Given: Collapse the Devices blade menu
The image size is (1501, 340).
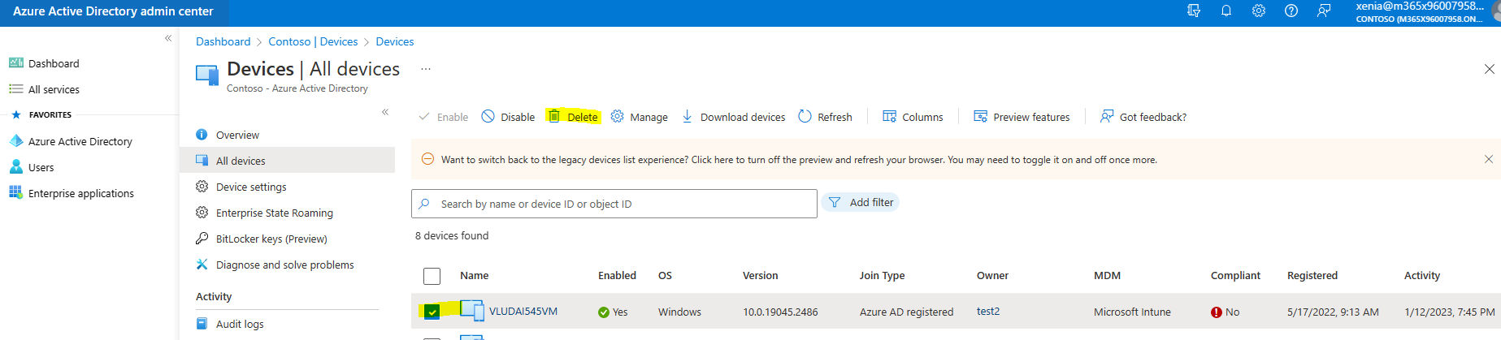Looking at the screenshot, I should point(385,112).
